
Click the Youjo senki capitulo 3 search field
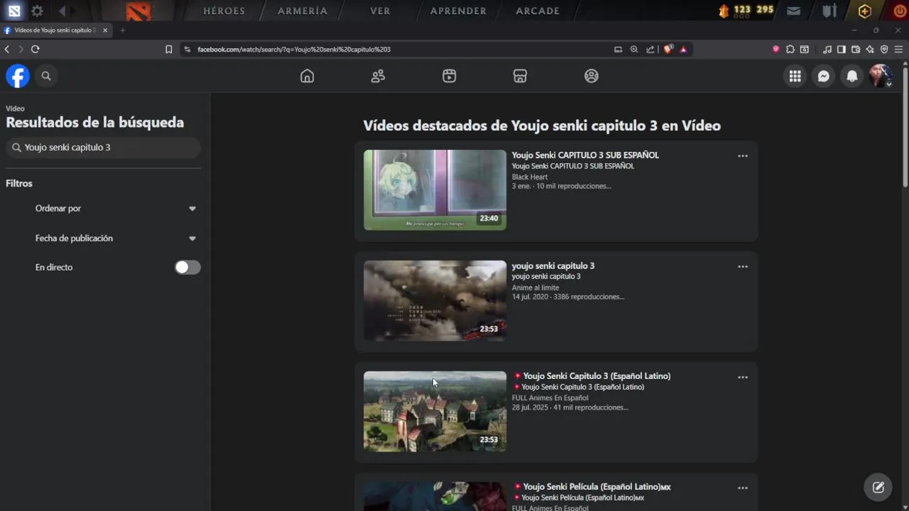tap(103, 148)
